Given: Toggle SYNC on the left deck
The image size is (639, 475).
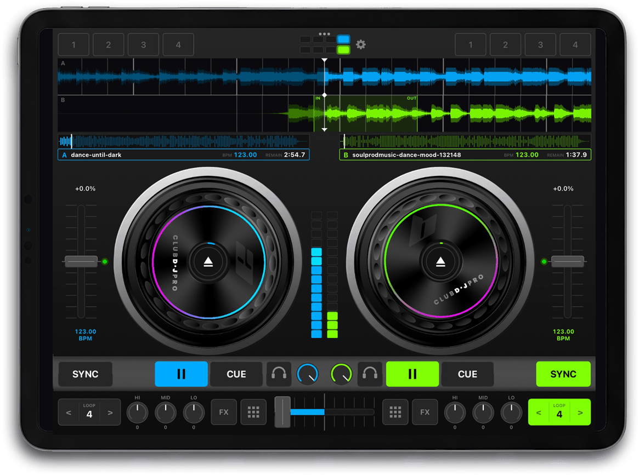Looking at the screenshot, I should pyautogui.click(x=85, y=374).
